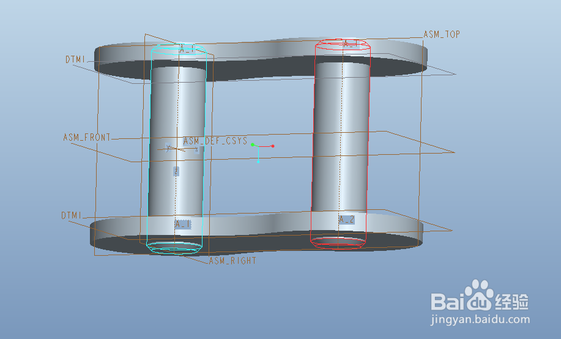Screen dimensions: 561x339
Task: Grab the green dragger handle point
Action: tap(252, 144)
